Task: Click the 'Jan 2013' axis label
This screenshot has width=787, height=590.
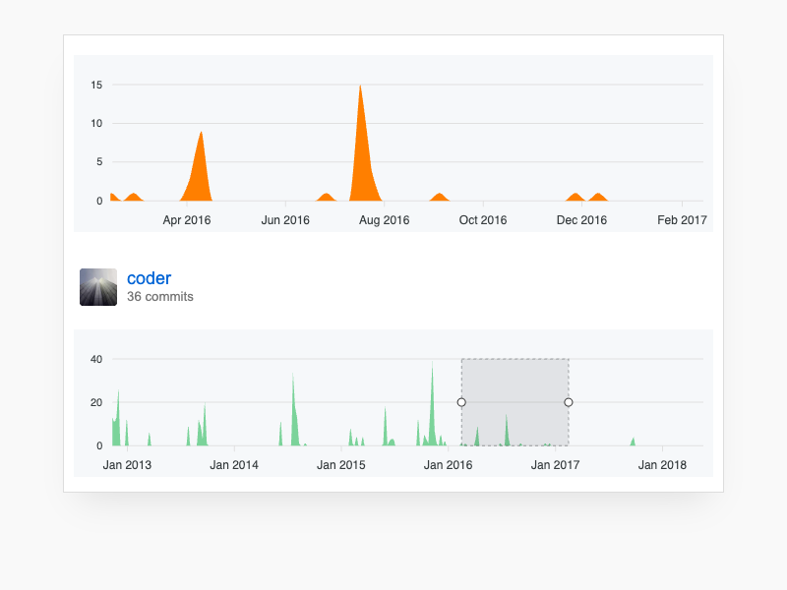Action: [127, 464]
